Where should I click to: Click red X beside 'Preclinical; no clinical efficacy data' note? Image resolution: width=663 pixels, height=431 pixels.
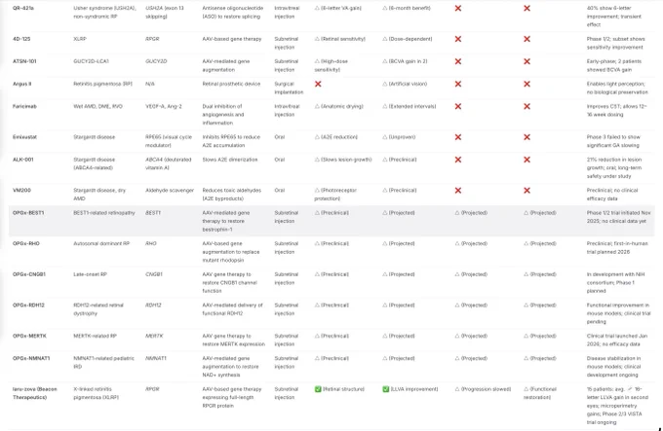click(x=526, y=190)
